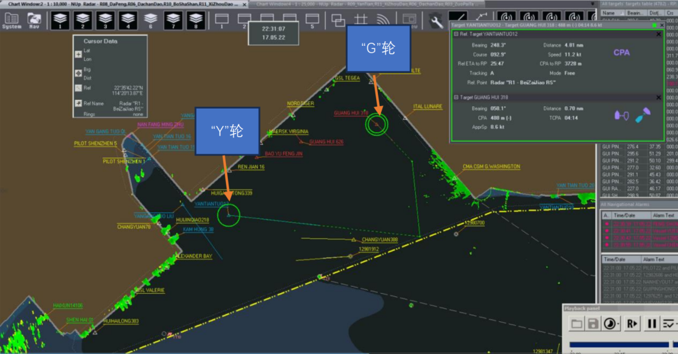Toggle chart layer 8 button

point(195,20)
